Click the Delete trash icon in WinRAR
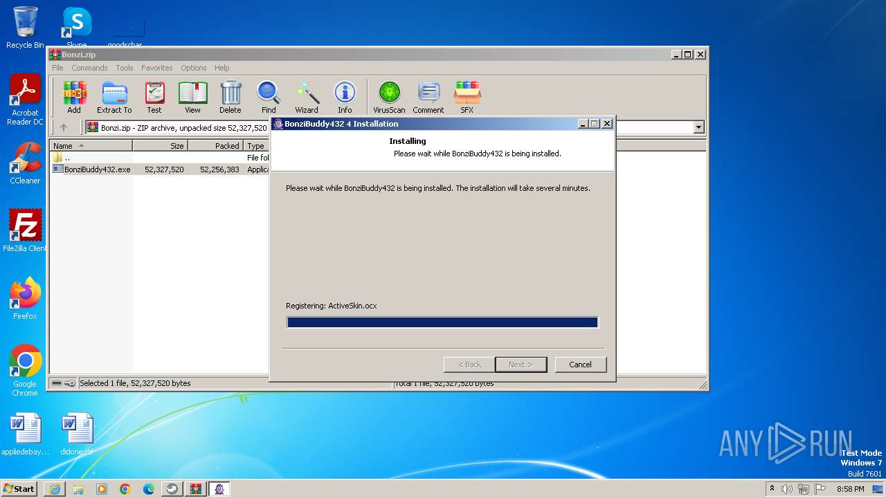 tap(230, 97)
